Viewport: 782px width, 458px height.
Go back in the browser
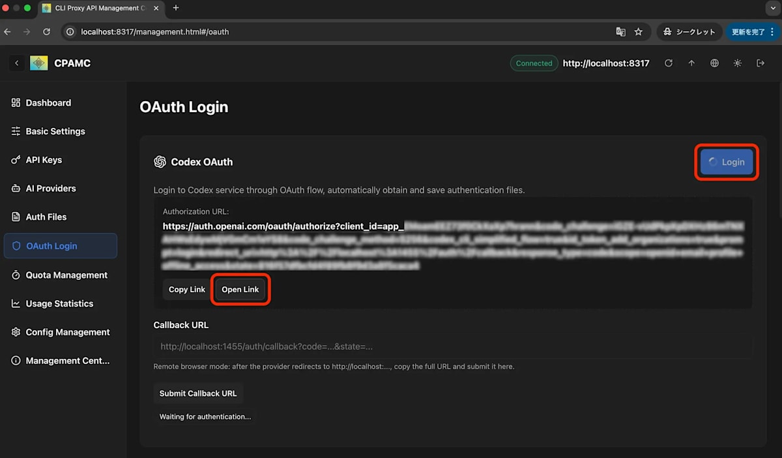(x=8, y=31)
